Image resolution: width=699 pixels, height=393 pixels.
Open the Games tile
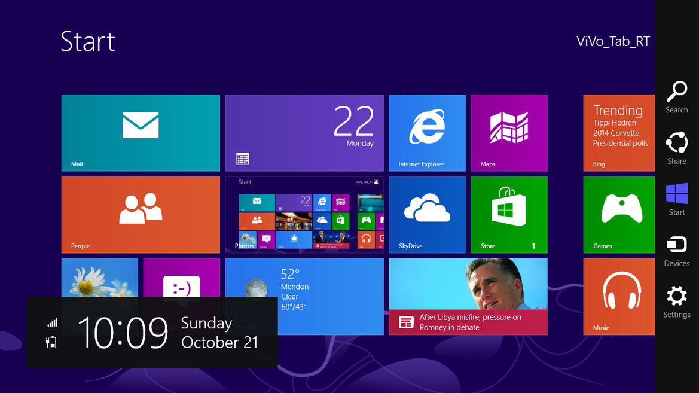[619, 215]
